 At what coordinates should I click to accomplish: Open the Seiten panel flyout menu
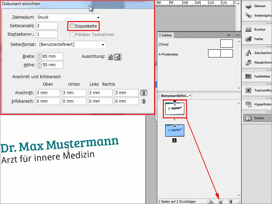[237, 35]
